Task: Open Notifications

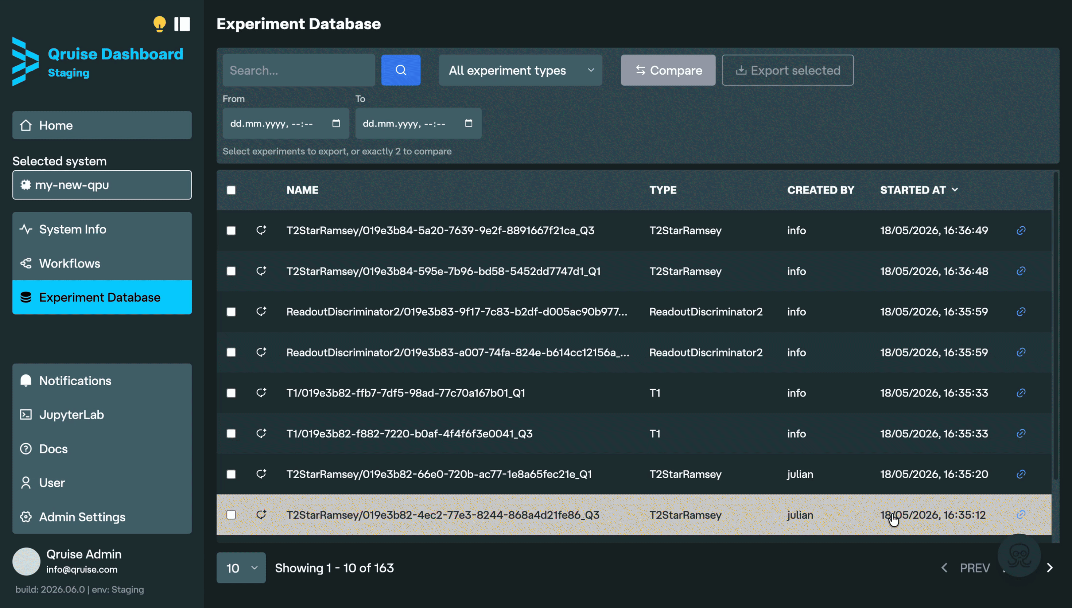Action: click(102, 381)
